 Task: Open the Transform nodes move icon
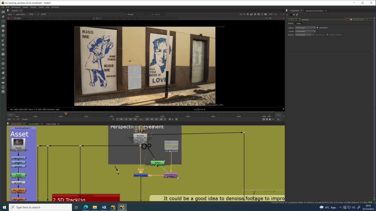pos(3,49)
